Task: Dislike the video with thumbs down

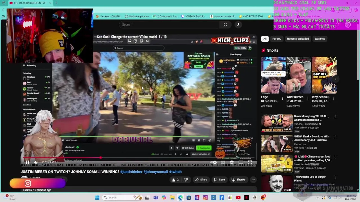Action: (x=186, y=180)
